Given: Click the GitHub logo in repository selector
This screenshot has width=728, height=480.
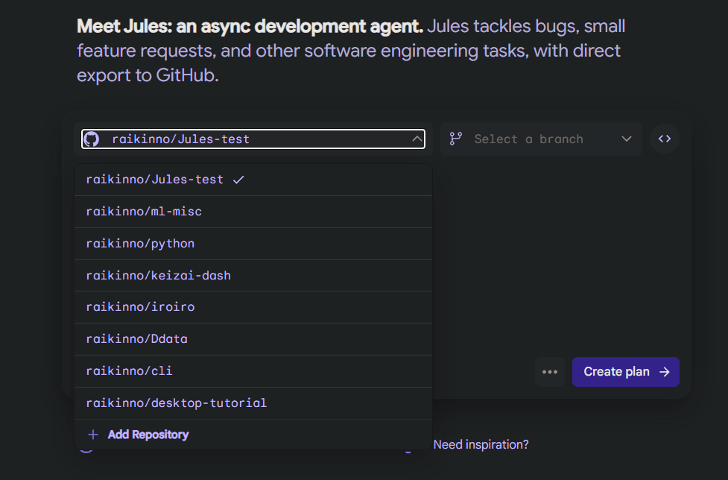Looking at the screenshot, I should pos(92,139).
